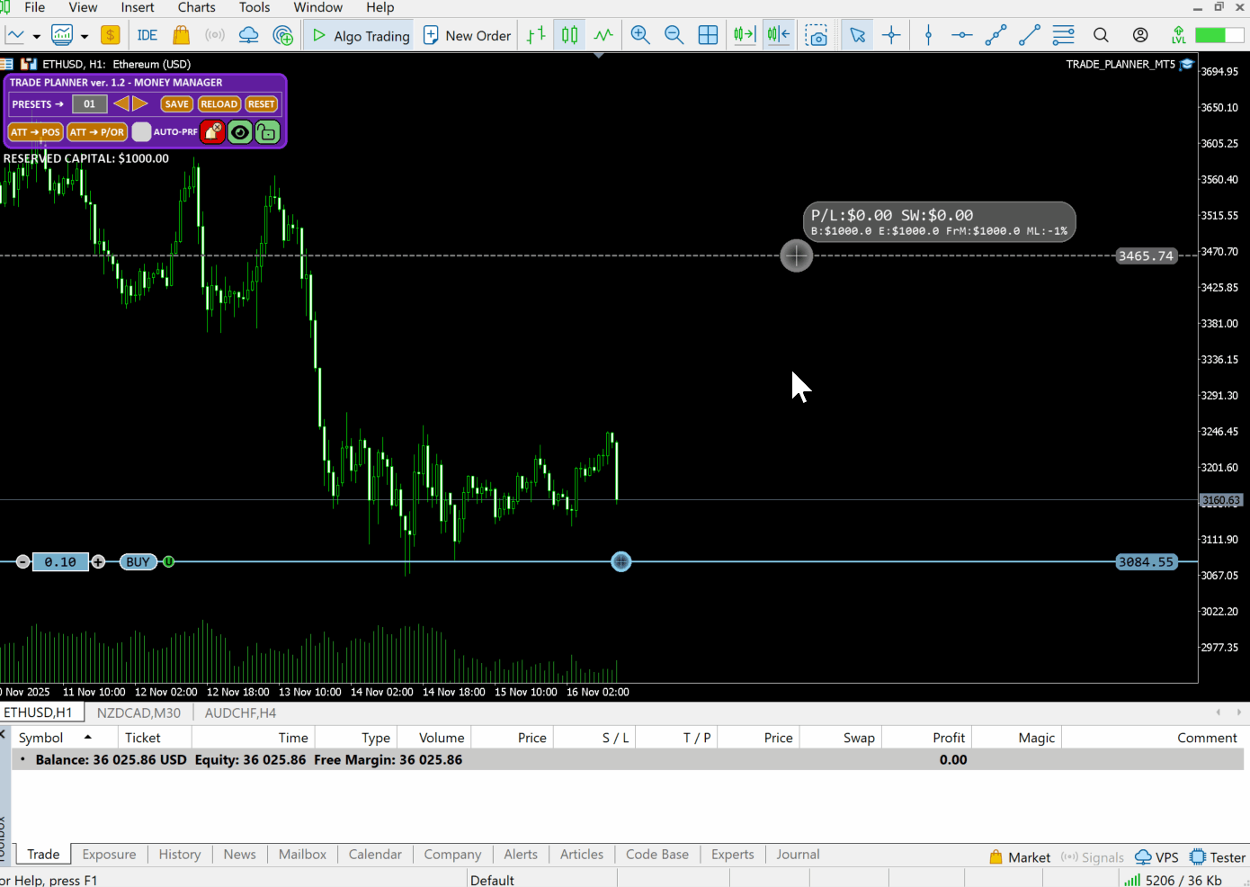1250x887 pixels.
Task: Click the ATT → P/OR button
Action: 97,132
